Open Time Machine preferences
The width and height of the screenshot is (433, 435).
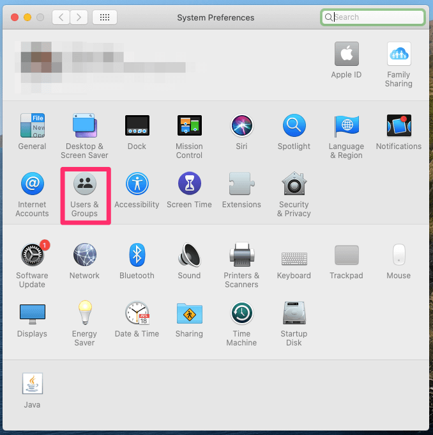click(x=241, y=313)
